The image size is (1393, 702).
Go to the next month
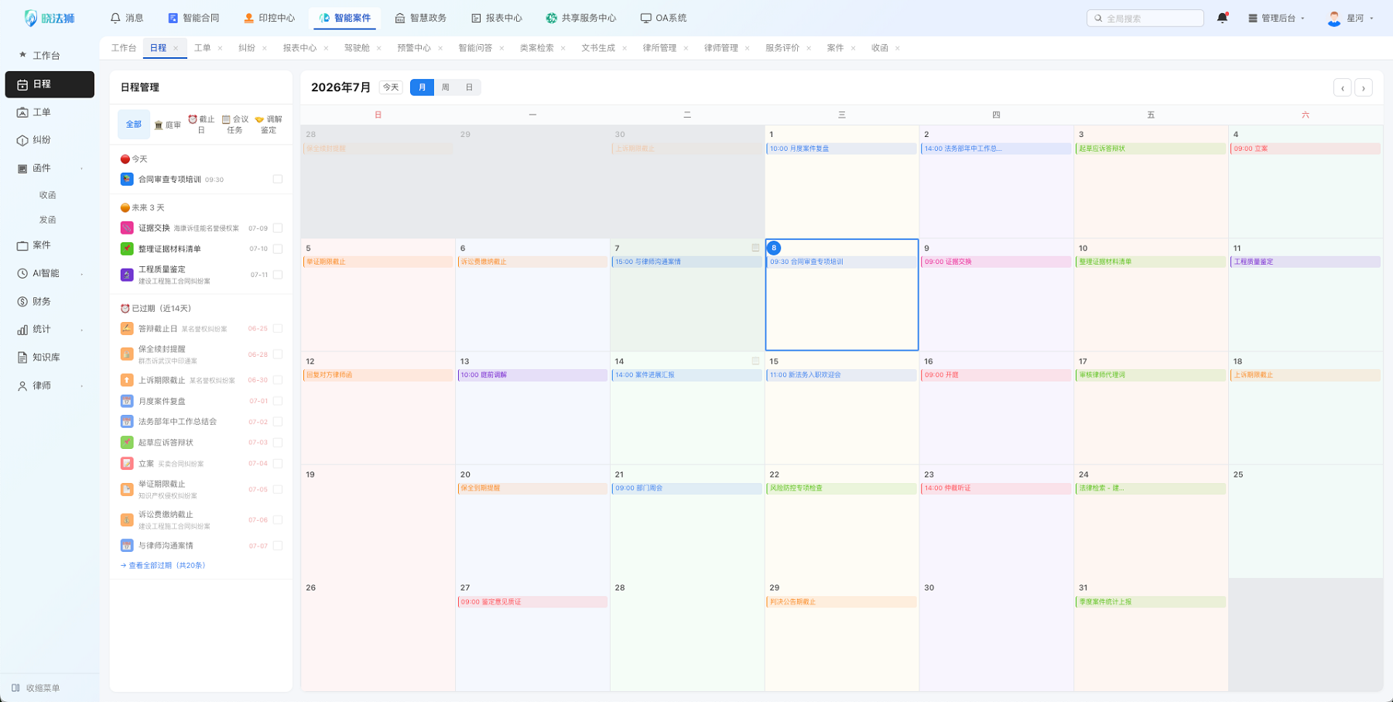[x=1364, y=87]
